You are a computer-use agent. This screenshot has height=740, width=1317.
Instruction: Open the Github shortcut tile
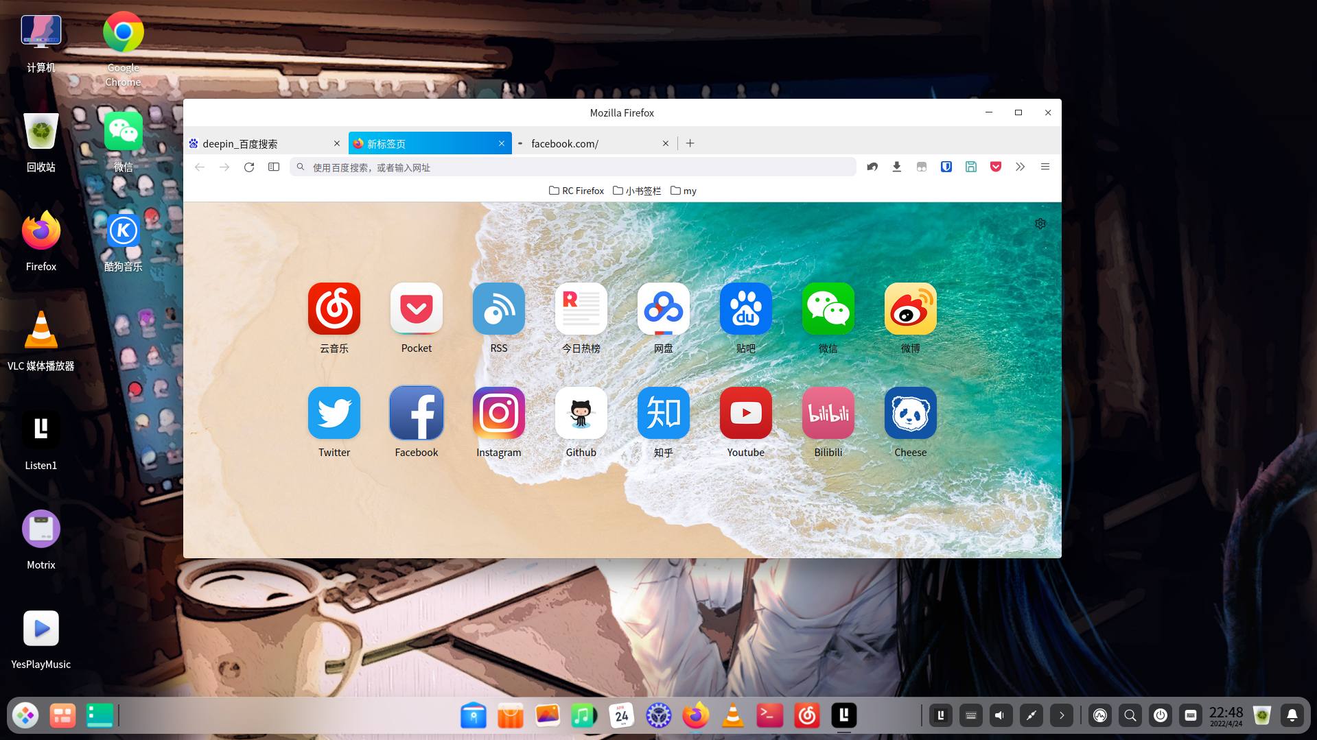(581, 413)
